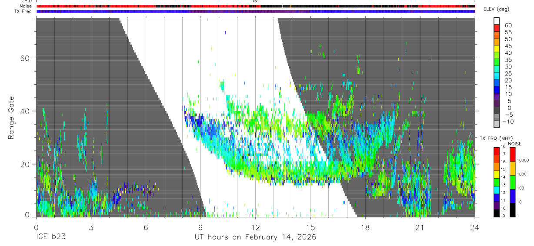Click the black swatch in NOISE colorbar
Screen dimensions: 534x246
tap(513, 210)
